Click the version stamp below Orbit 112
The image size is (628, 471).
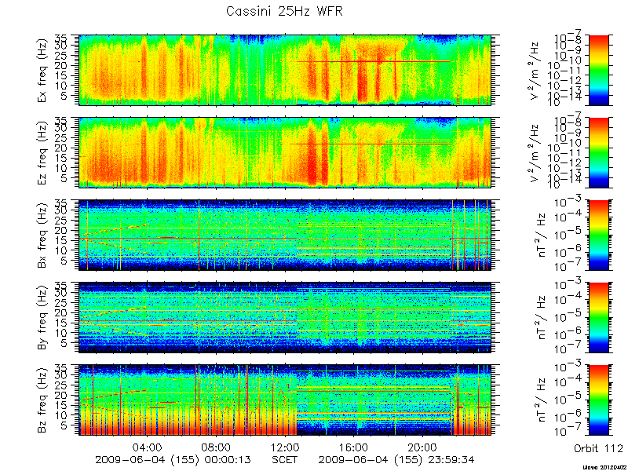(604, 468)
